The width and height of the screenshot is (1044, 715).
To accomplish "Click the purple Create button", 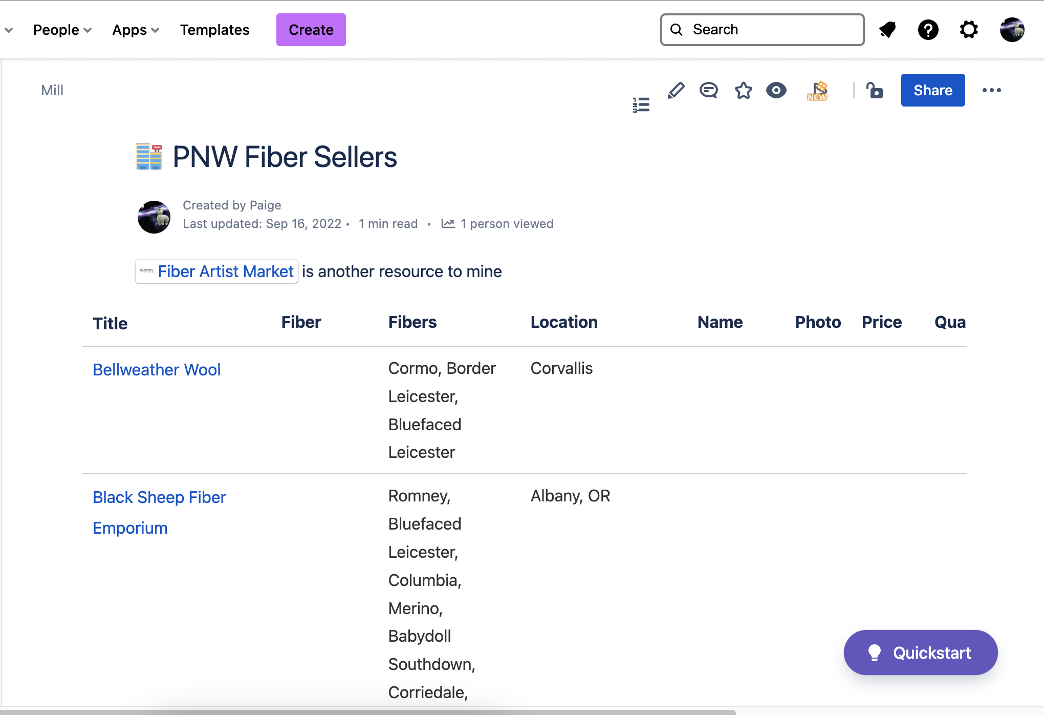I will click(x=311, y=30).
